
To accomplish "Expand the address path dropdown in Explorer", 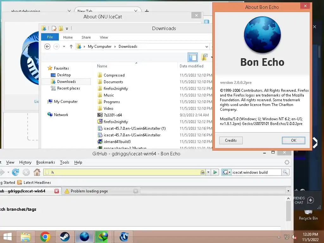I will 207,47.
